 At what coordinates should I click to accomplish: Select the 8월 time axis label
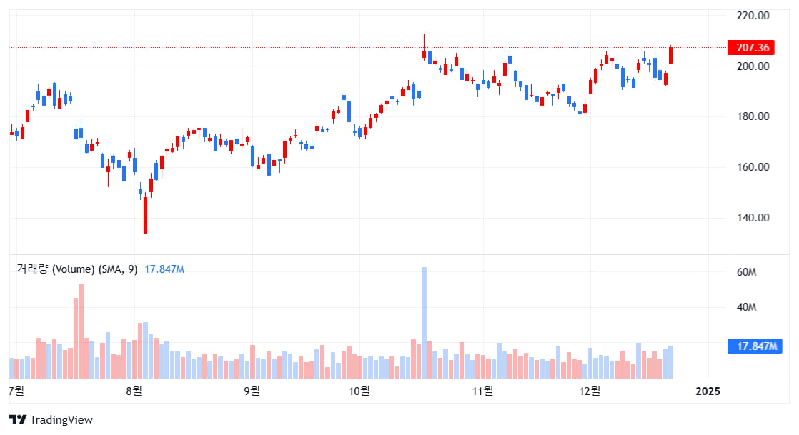coord(134,391)
